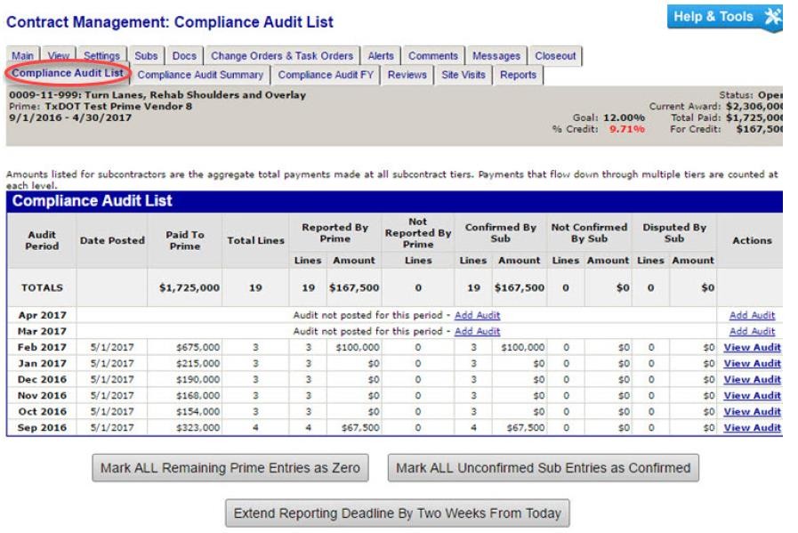Click Extend Reporting Deadline By Two Weeks button
This screenshot has height=533, width=798.
point(398,513)
